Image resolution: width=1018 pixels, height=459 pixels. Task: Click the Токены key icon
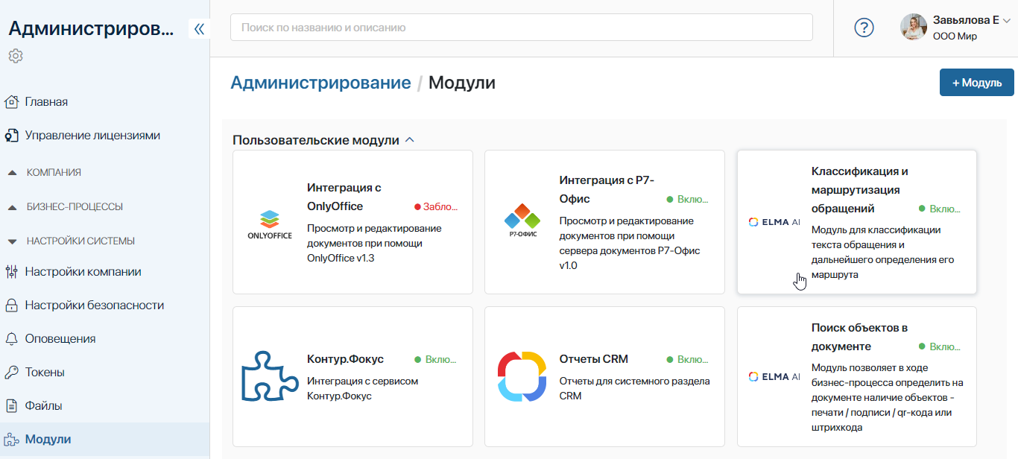coord(13,372)
